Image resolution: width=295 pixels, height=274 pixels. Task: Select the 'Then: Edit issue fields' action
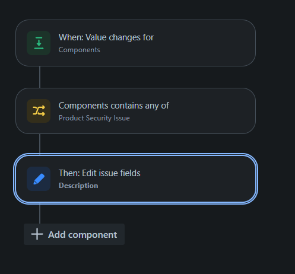(135, 179)
